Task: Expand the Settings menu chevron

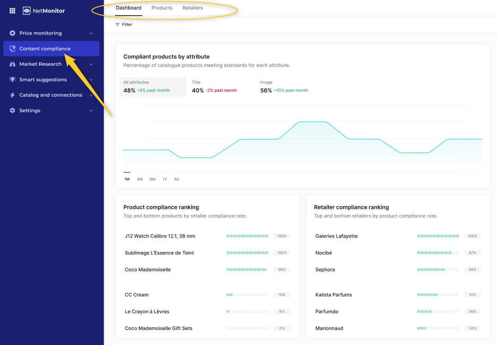Action: [x=91, y=111]
